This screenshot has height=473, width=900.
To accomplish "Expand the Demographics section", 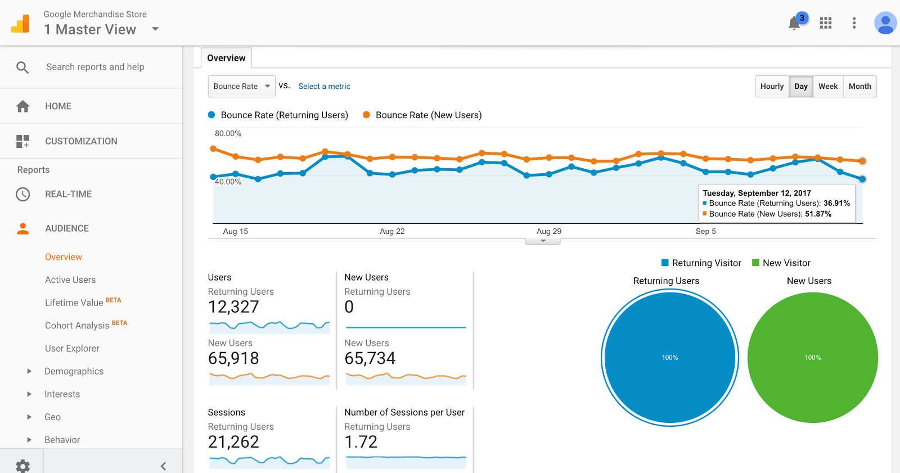I will click(29, 371).
